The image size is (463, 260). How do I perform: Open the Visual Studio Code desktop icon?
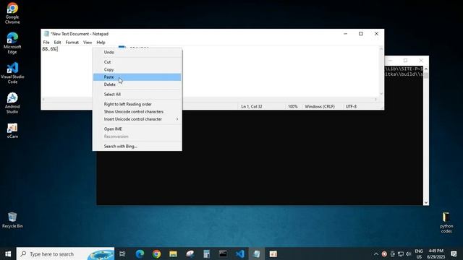coord(12,73)
